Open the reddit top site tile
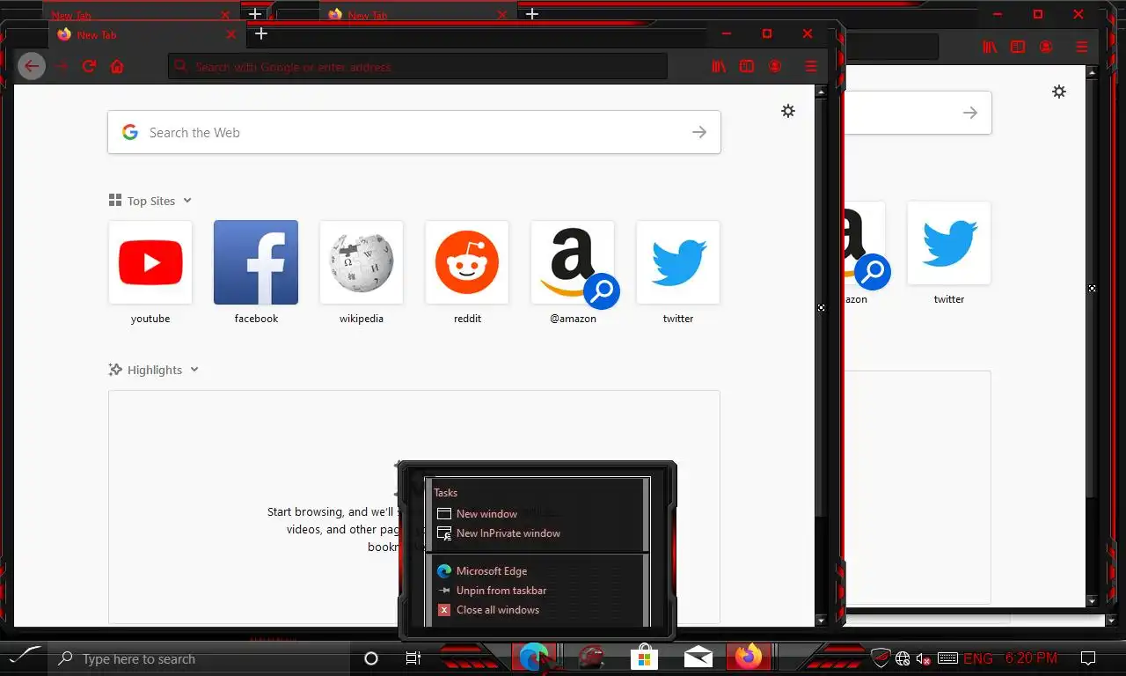This screenshot has width=1126, height=676. [x=467, y=262]
